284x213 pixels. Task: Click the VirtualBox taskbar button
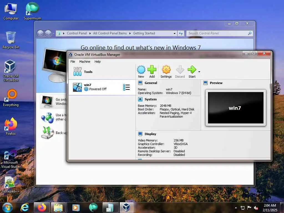pyautogui.click(x=127, y=207)
